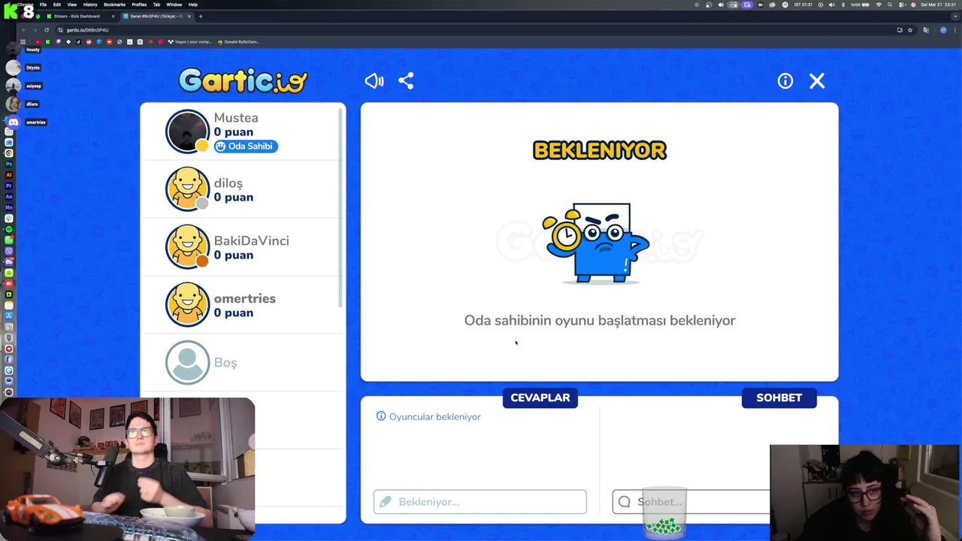Click Bluetooth icon in menu bar

[843, 5]
